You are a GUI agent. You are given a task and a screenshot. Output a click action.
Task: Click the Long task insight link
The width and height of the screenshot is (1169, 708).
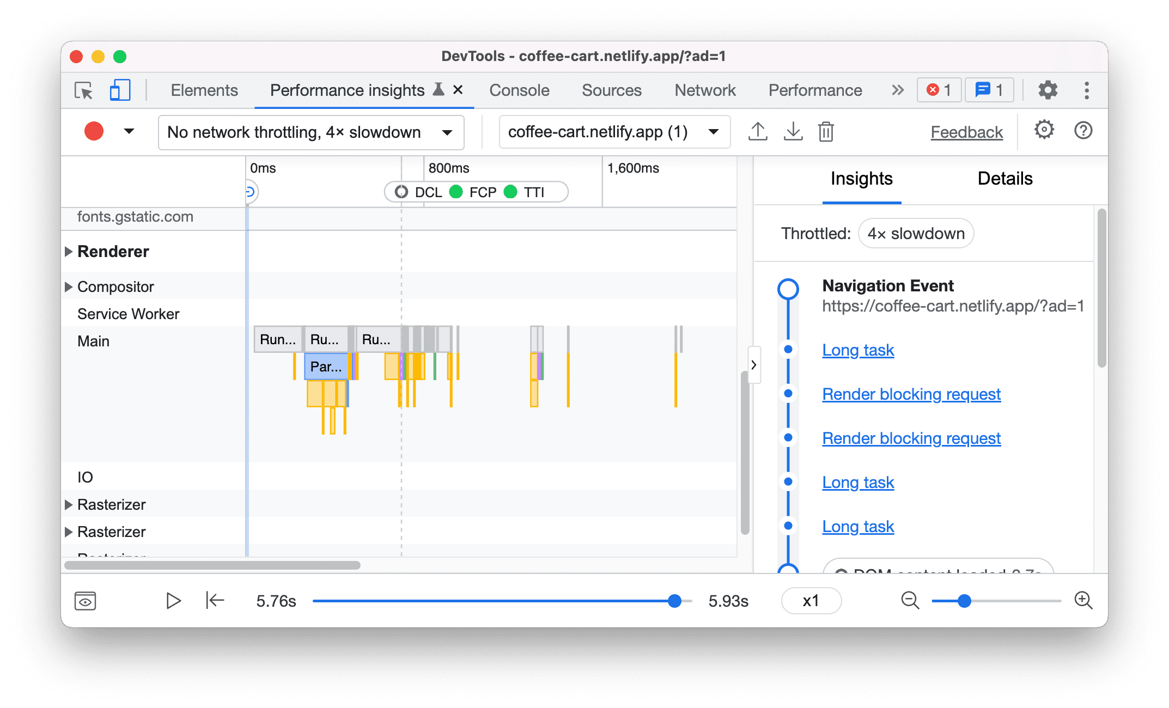pos(859,349)
